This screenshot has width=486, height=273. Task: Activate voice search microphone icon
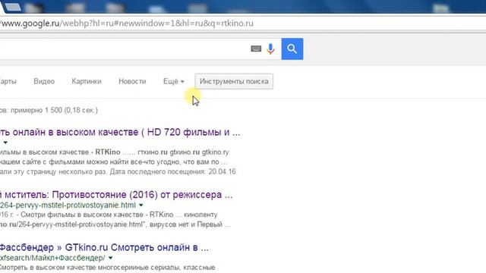270,49
